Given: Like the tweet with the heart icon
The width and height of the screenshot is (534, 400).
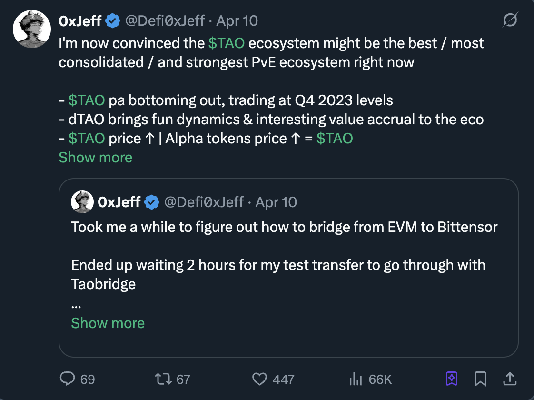Looking at the screenshot, I should tap(259, 379).
